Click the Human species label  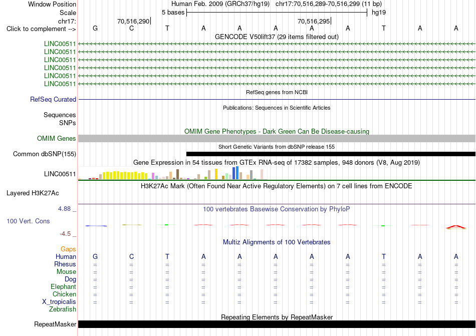(x=66, y=256)
